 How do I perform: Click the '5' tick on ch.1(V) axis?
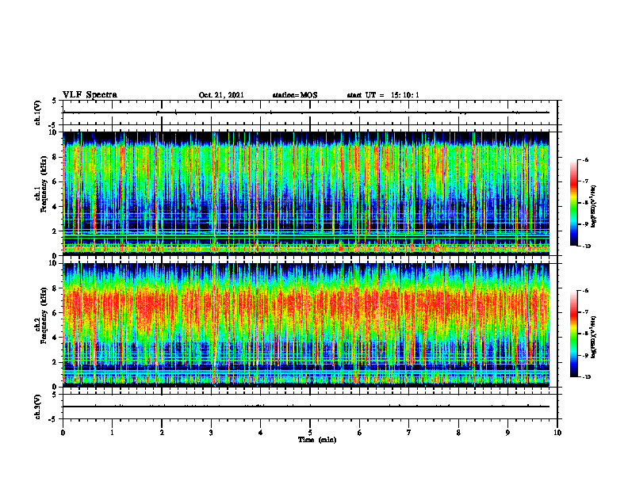coord(54,101)
